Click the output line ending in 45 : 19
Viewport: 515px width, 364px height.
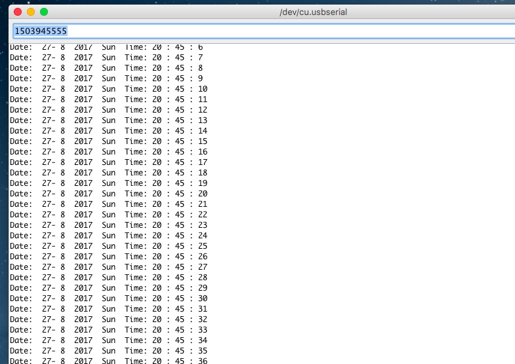(x=109, y=183)
